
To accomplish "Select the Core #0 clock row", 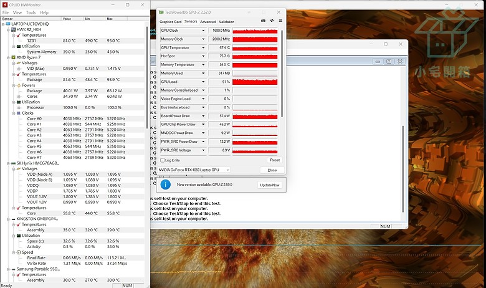I will (x=73, y=118).
